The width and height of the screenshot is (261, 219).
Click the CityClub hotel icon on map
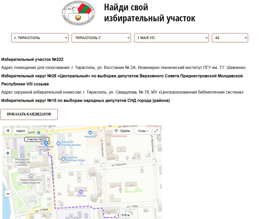click(81, 192)
